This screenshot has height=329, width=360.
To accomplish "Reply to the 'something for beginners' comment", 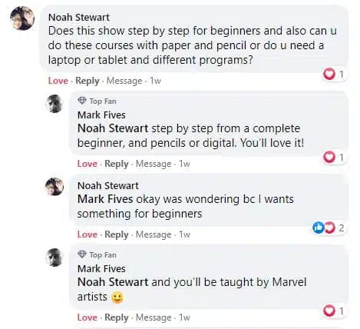I will coord(117,234).
